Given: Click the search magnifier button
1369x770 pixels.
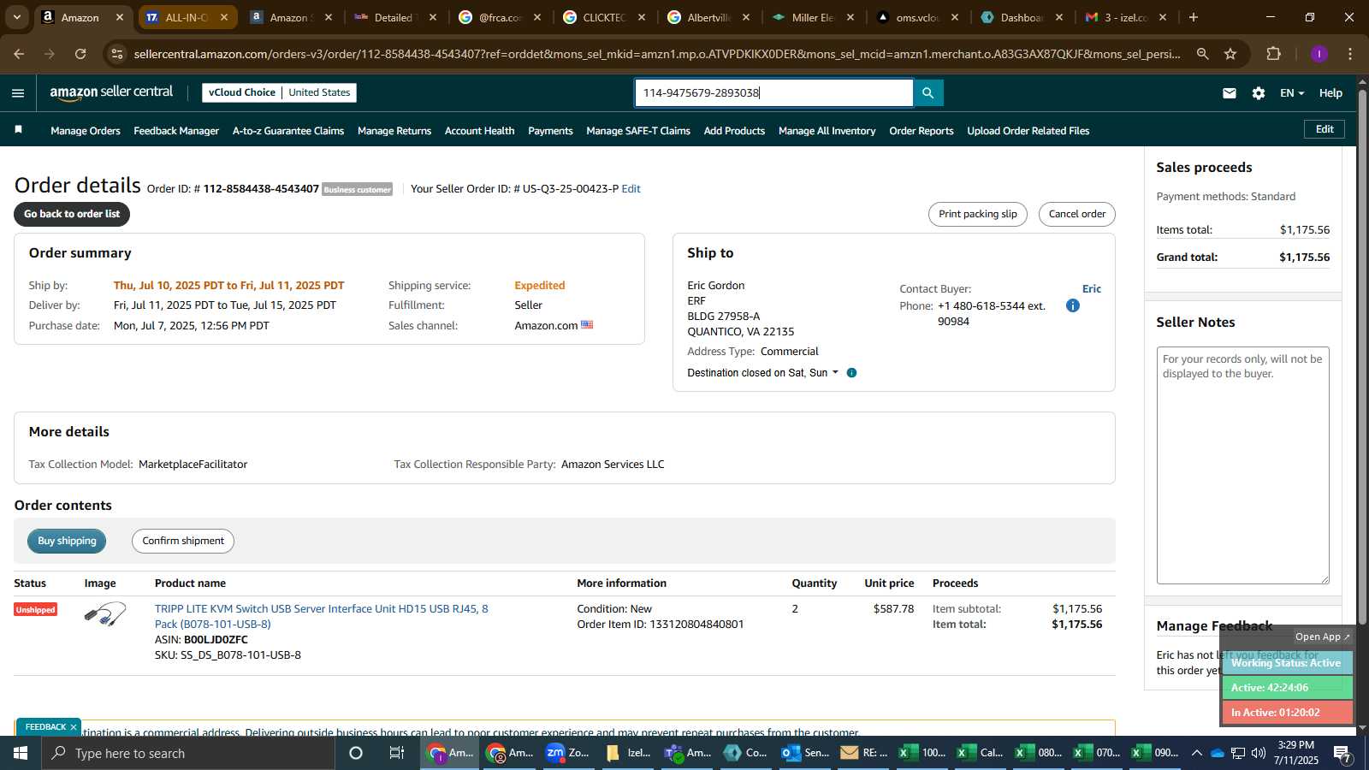Looking at the screenshot, I should click(928, 92).
